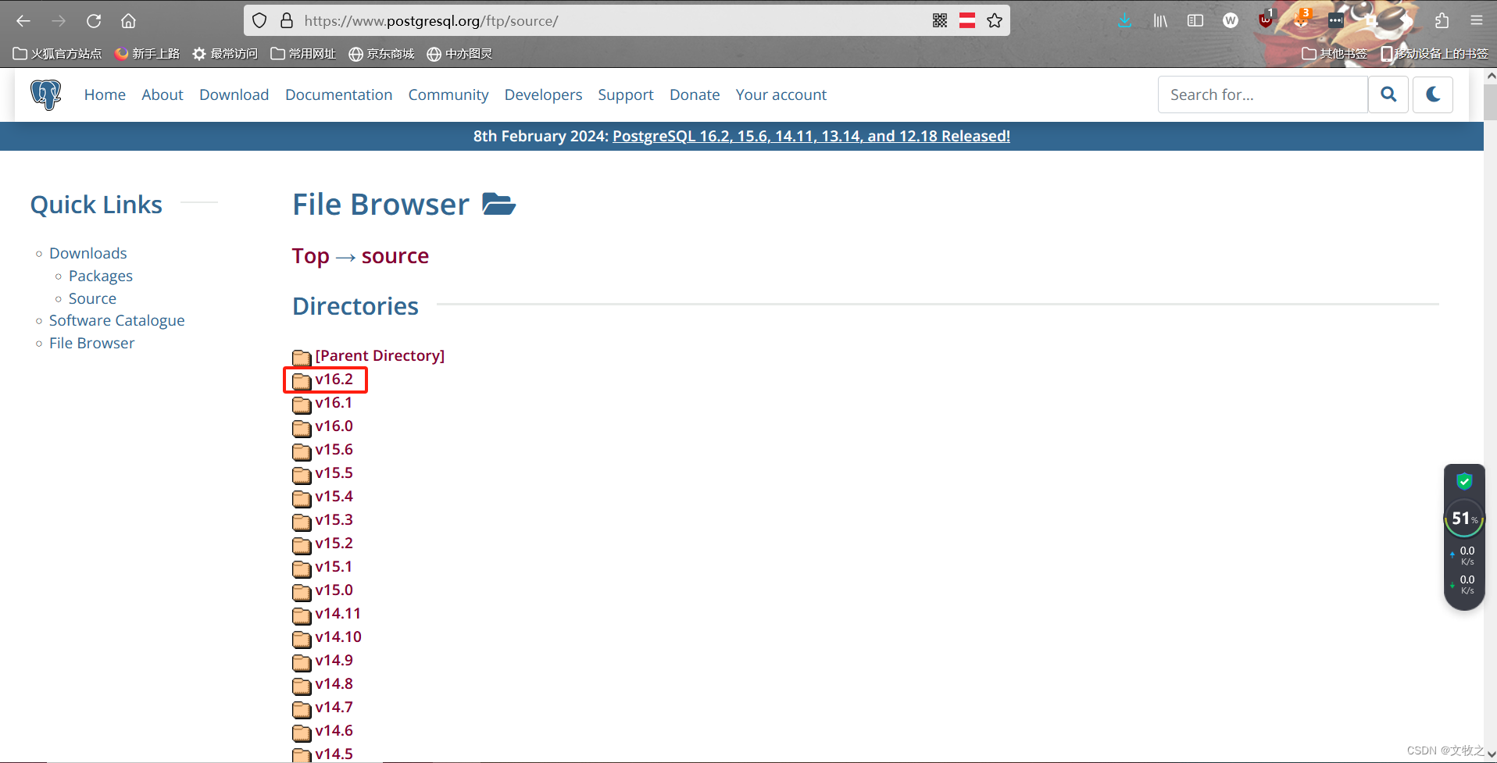Toggle the sidebar view icon
The width and height of the screenshot is (1497, 763).
(1195, 21)
